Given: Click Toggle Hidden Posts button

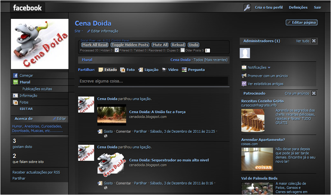Looking at the screenshot, I should coord(130,45).
